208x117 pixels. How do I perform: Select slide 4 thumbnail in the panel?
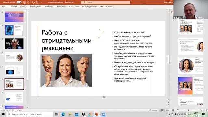14,57
